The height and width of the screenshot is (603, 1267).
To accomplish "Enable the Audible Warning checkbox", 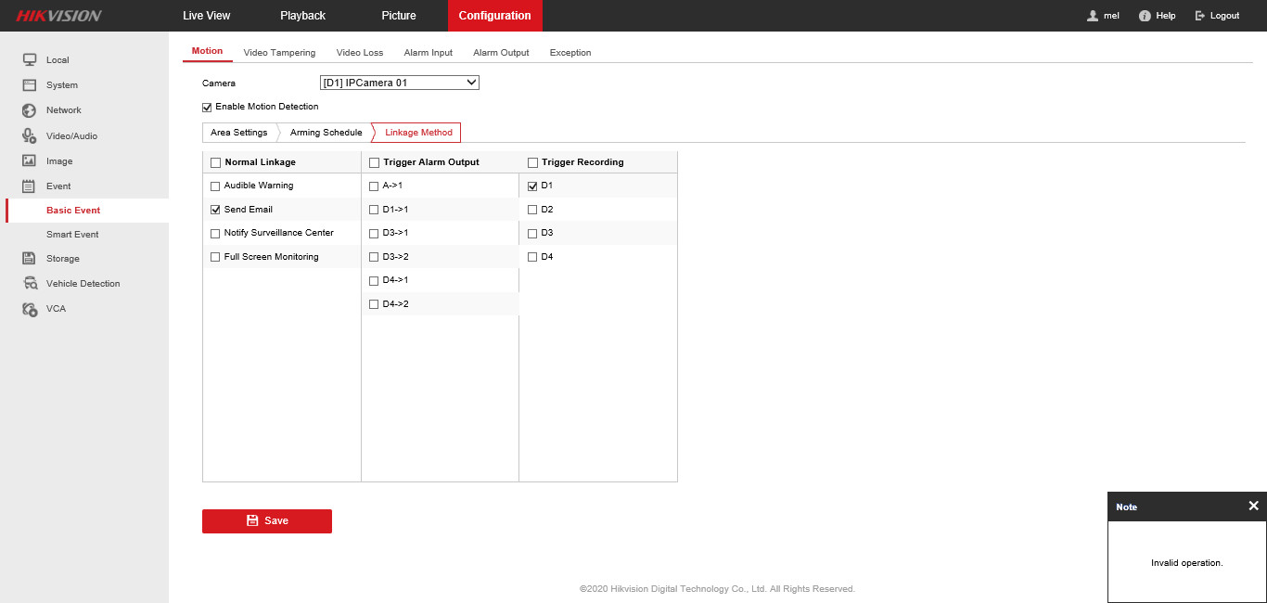I will pos(215,186).
